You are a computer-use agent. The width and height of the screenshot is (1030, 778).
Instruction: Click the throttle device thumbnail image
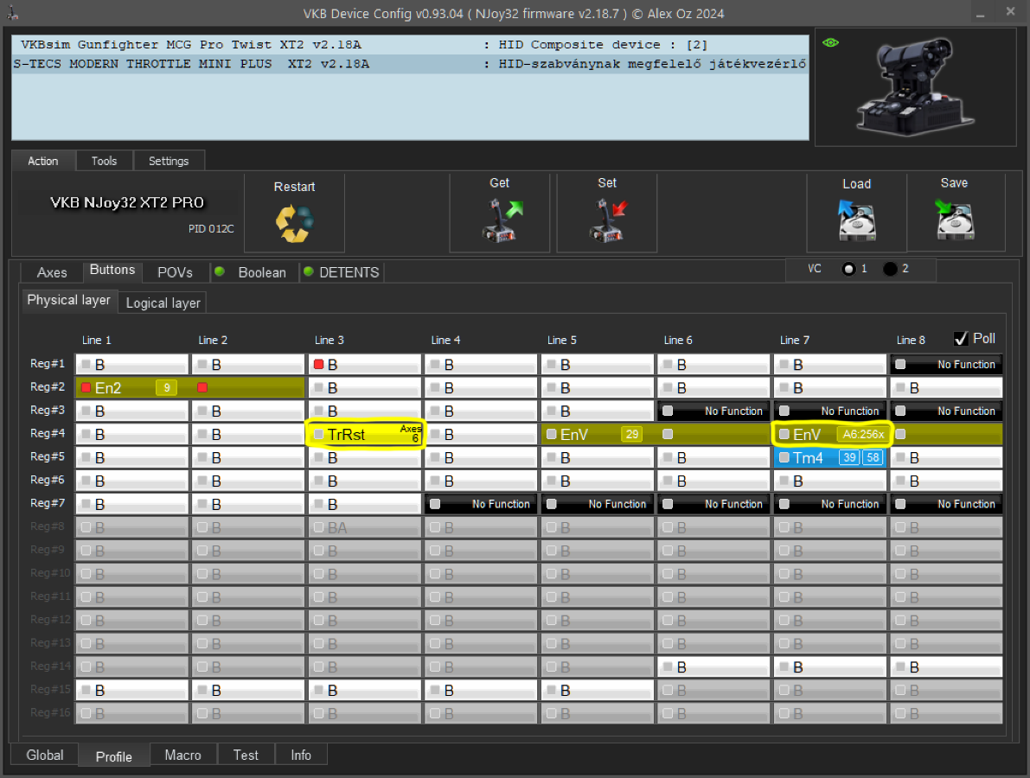915,86
